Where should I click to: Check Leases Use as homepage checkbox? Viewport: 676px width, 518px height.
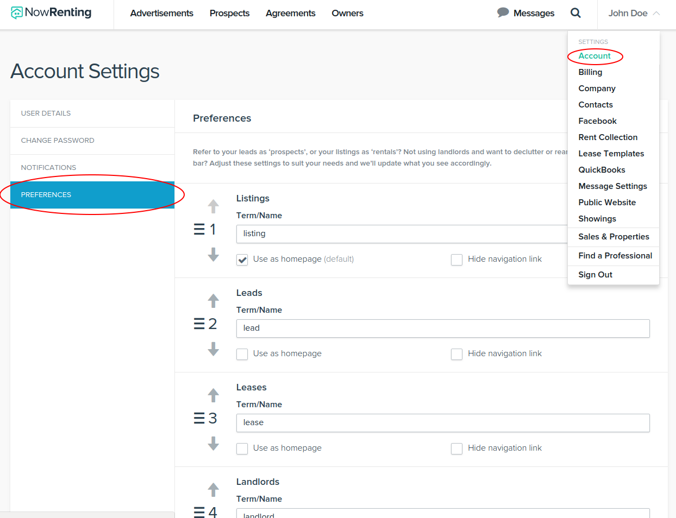coord(242,448)
